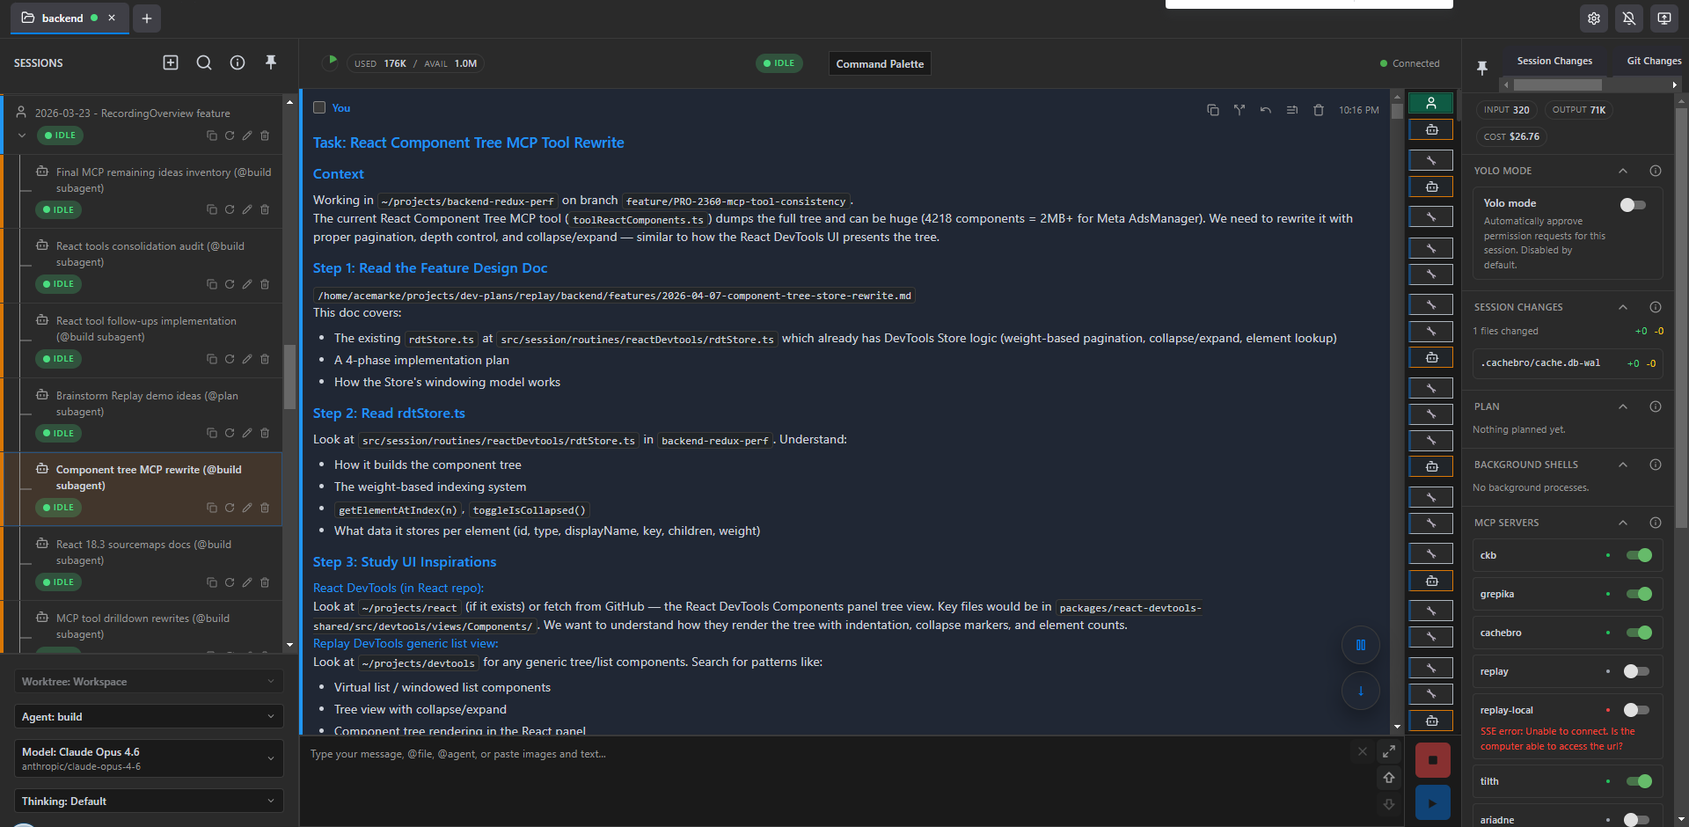Refresh the React tools consolidation audit session
The height and width of the screenshot is (827, 1689).
pos(230,284)
